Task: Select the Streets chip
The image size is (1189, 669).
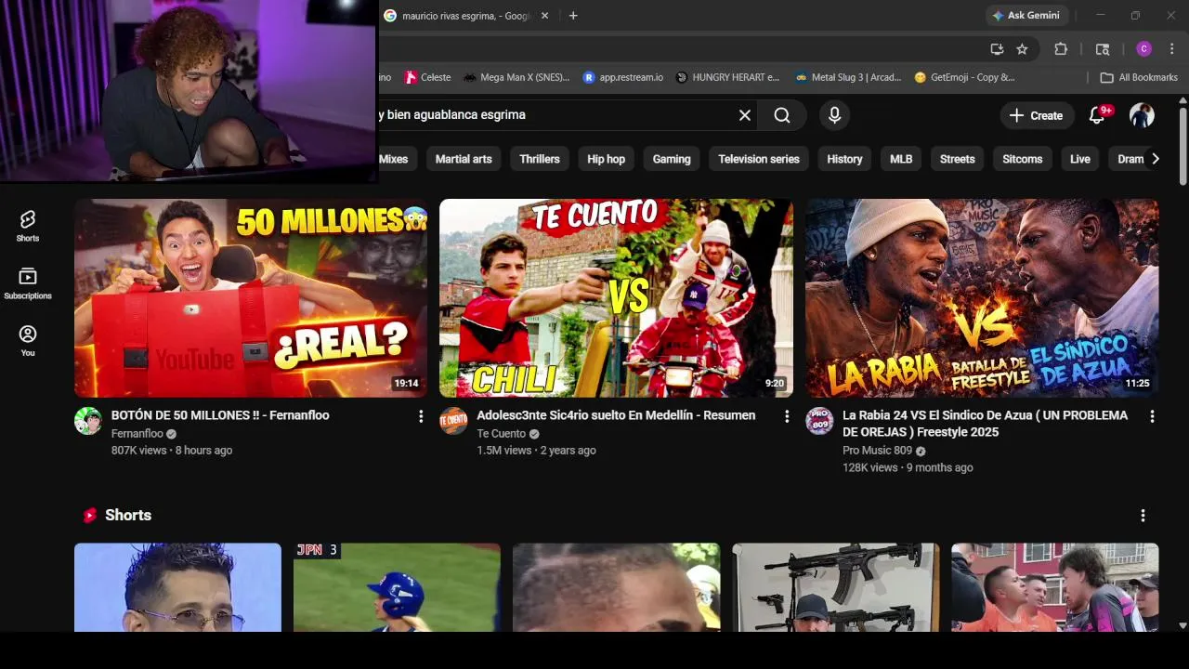Action: 957,159
